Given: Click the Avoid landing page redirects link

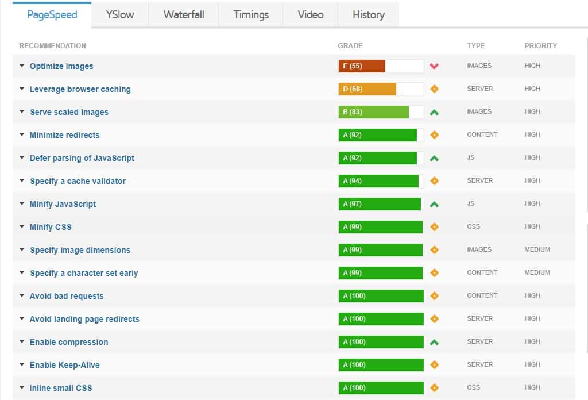Looking at the screenshot, I should (84, 319).
